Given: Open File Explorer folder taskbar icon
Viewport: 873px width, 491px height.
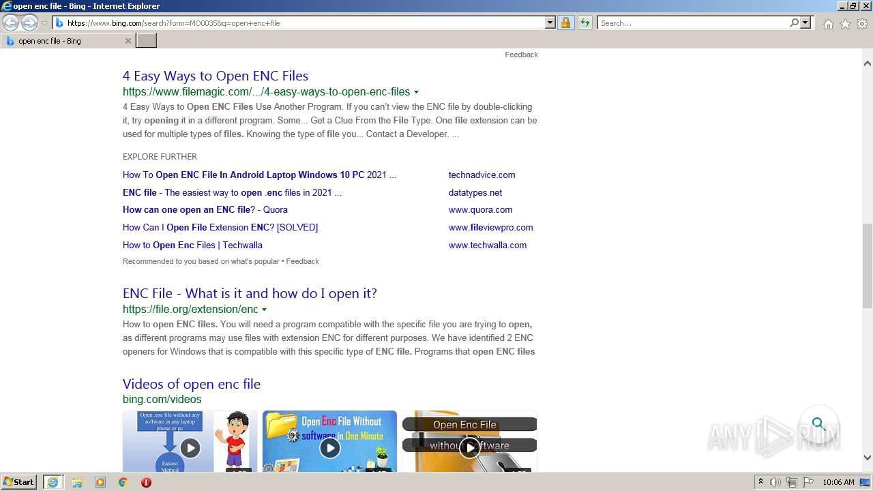Looking at the screenshot, I should pos(77,482).
